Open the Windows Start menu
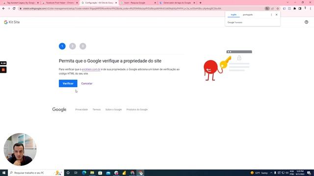 point(4,173)
